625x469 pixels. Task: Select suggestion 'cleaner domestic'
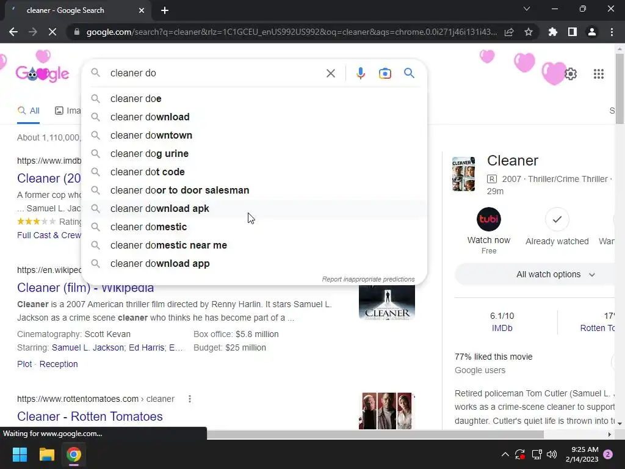[255, 227]
